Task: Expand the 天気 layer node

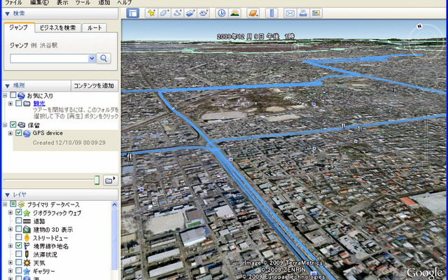Action: point(10,262)
